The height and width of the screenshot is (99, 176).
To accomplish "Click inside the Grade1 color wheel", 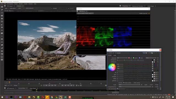I will coord(112,67).
